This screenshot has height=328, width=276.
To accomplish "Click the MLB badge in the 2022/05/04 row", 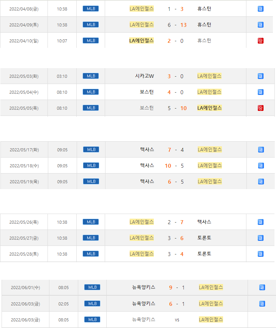I will (x=91, y=92).
